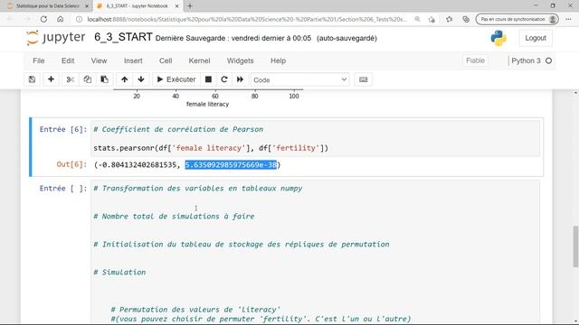The height and width of the screenshot is (325, 579).
Task: Go to browser home page
Action: (x=61, y=19)
